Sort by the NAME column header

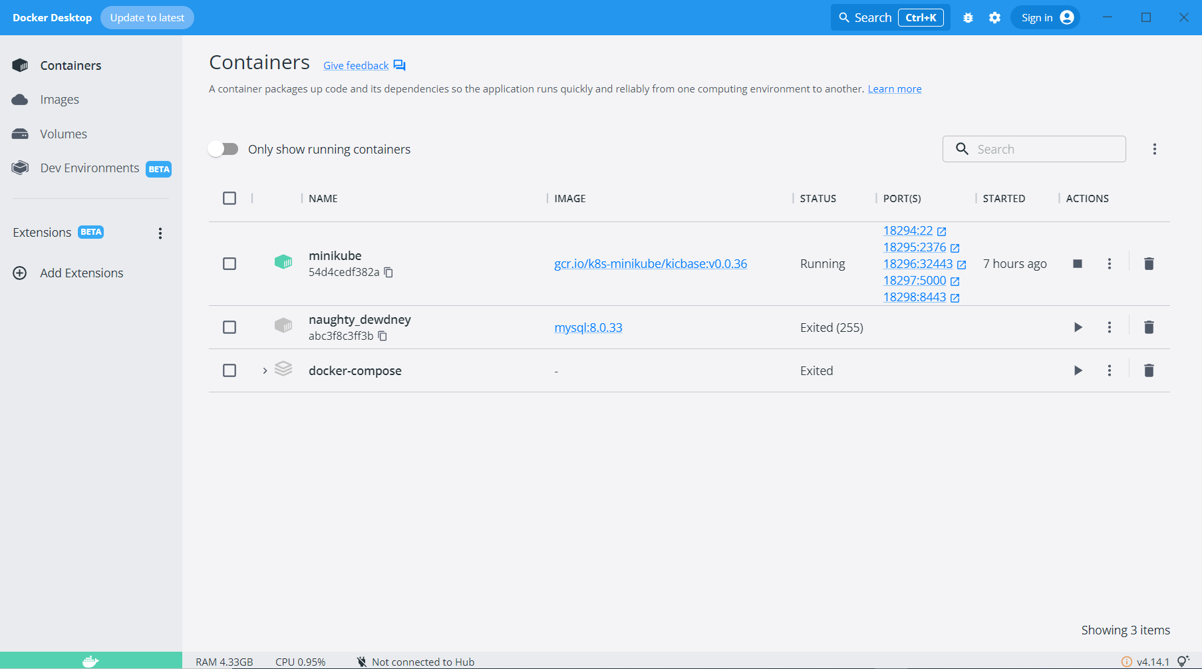click(x=323, y=199)
